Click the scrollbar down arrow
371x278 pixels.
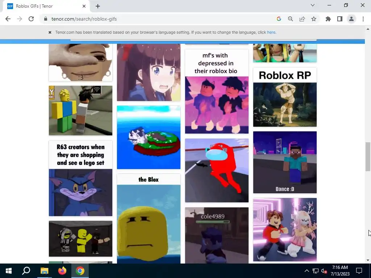pyautogui.click(x=368, y=260)
